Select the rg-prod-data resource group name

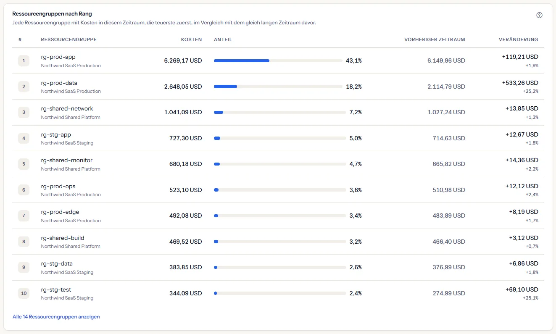pos(59,83)
